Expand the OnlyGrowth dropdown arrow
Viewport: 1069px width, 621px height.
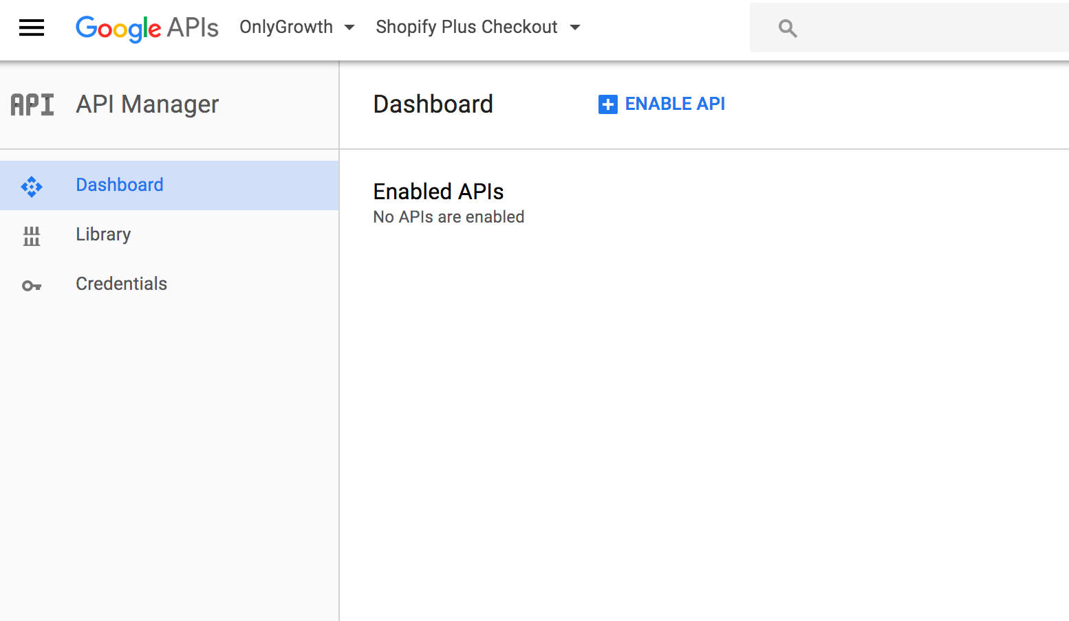pyautogui.click(x=349, y=27)
